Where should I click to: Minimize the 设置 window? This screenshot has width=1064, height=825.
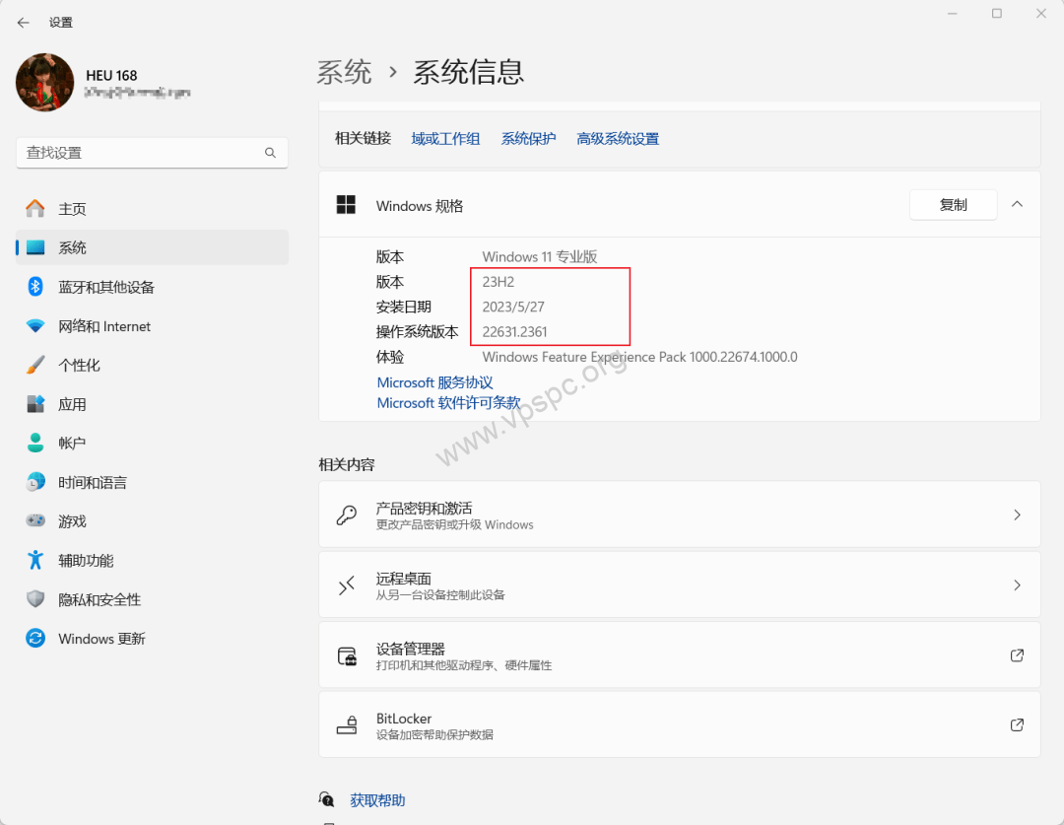click(953, 14)
